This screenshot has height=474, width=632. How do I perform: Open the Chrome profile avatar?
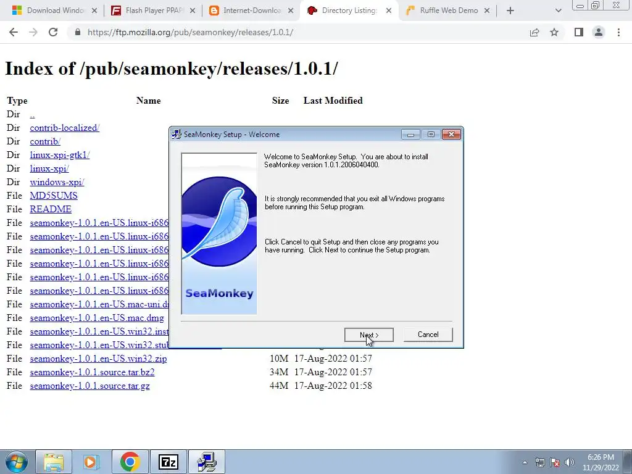(x=599, y=32)
